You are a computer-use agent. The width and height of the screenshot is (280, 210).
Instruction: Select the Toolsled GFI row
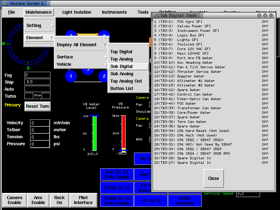coord(211,44)
